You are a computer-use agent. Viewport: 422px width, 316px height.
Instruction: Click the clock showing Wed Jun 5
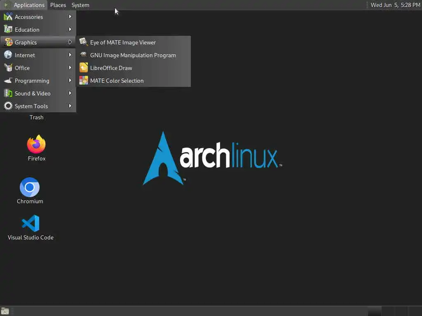(395, 5)
